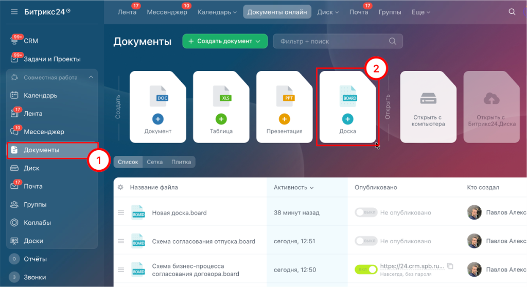Collapse the Совместная работа sidebar section

tap(91, 78)
